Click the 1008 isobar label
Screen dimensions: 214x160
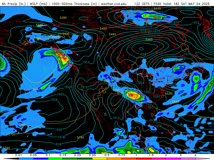coord(28,26)
